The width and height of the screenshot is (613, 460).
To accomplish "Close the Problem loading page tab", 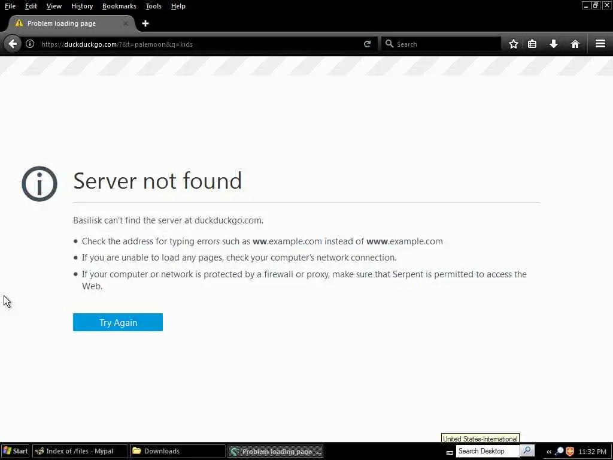I will [126, 23].
